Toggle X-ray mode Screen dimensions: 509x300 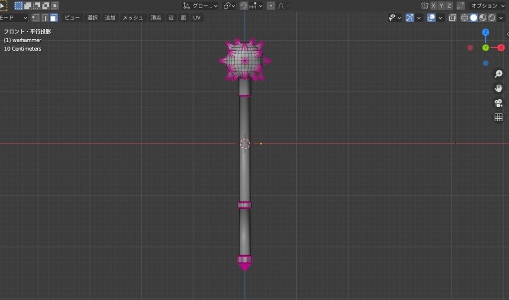click(x=452, y=17)
